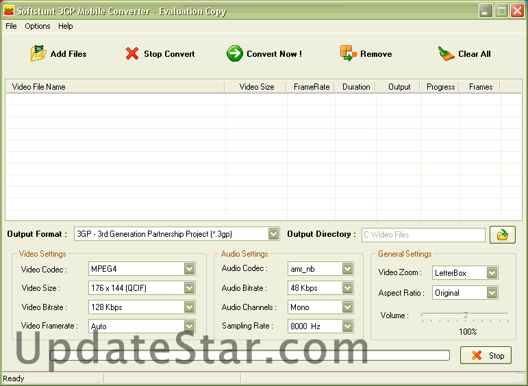
Task: Click the Output column header
Action: [x=398, y=87]
